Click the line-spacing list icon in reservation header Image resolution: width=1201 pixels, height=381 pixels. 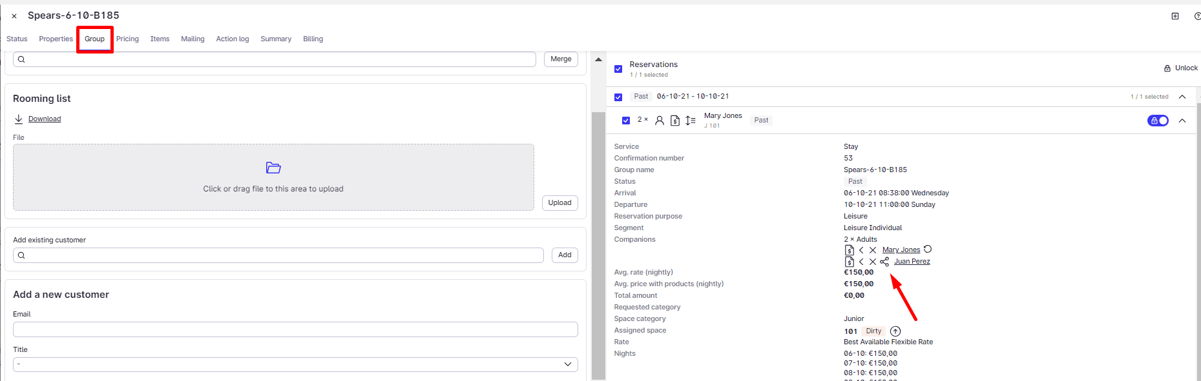pyautogui.click(x=691, y=121)
